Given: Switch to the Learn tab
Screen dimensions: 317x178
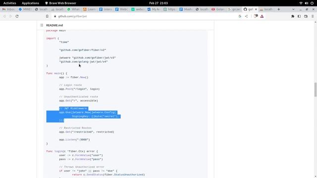Looking at the screenshot, I should point(90,9).
